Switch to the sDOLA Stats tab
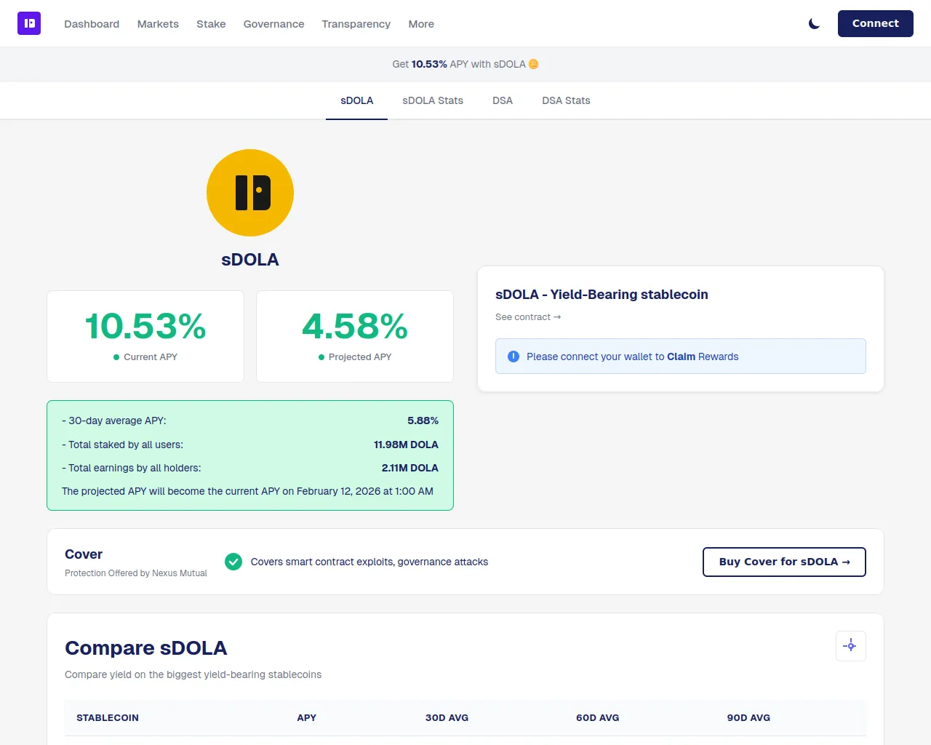This screenshot has height=745, width=931. pyautogui.click(x=433, y=100)
